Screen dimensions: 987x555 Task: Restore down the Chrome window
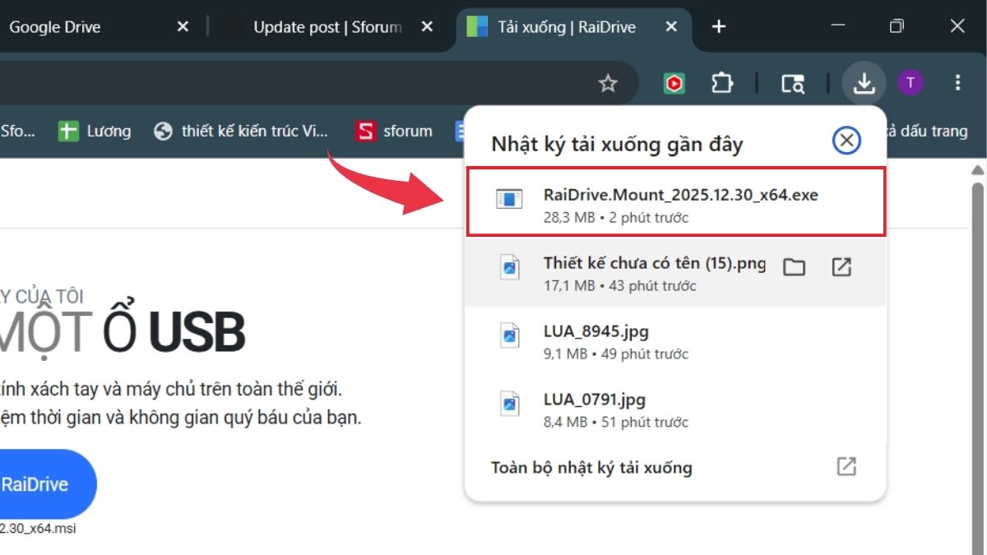point(897,26)
